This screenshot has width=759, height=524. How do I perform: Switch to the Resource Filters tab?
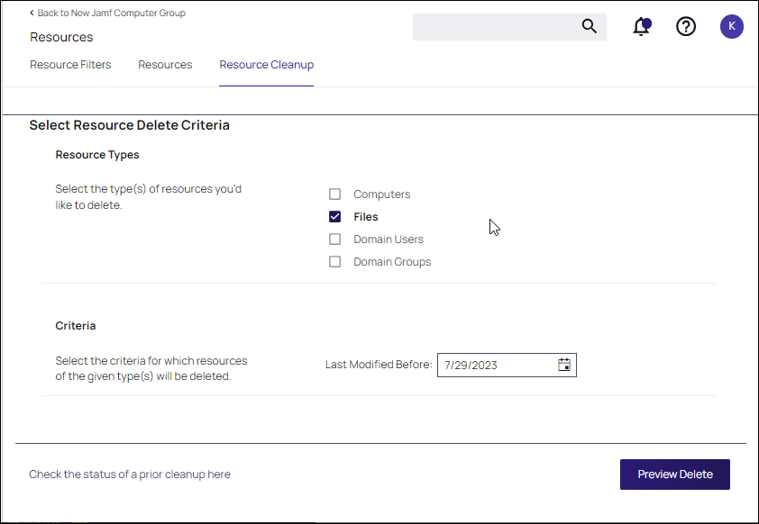tap(70, 65)
